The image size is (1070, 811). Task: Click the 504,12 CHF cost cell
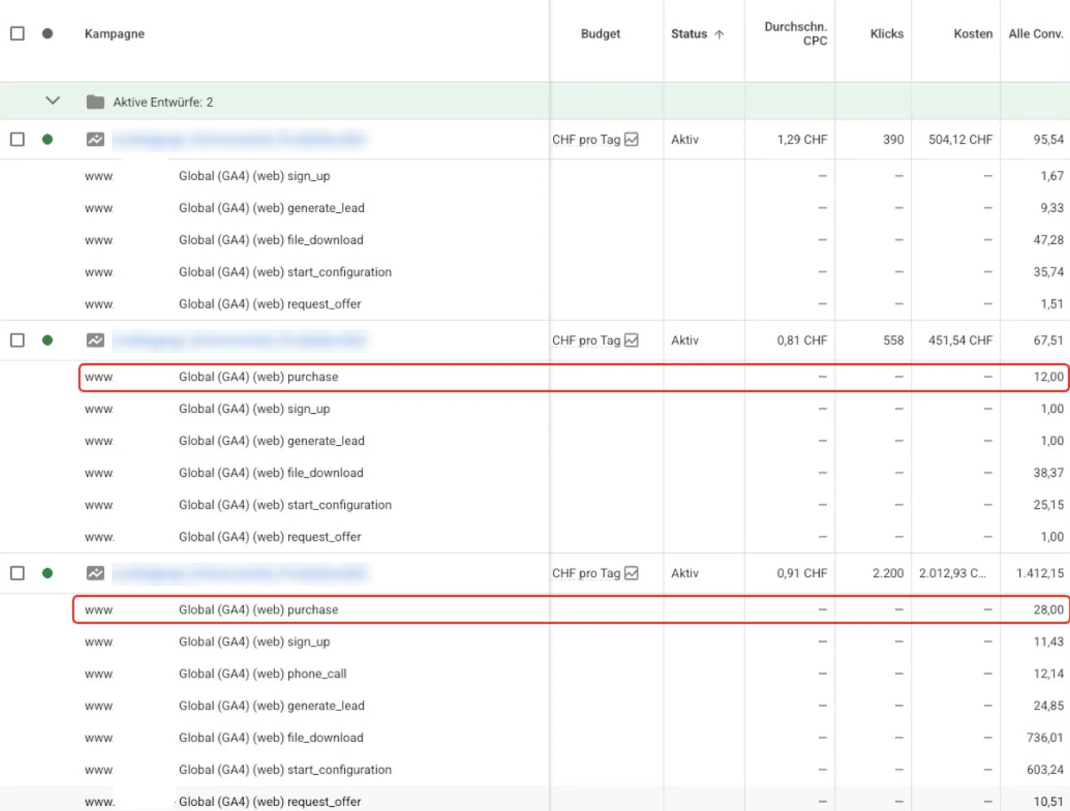pos(961,139)
